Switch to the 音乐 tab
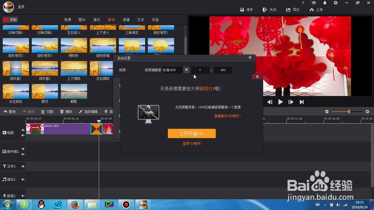The image size is (374, 210). pyautogui.click(x=97, y=20)
